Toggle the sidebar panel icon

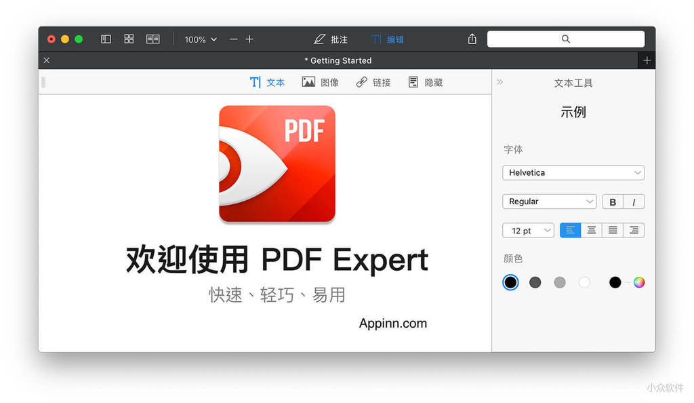click(x=106, y=39)
